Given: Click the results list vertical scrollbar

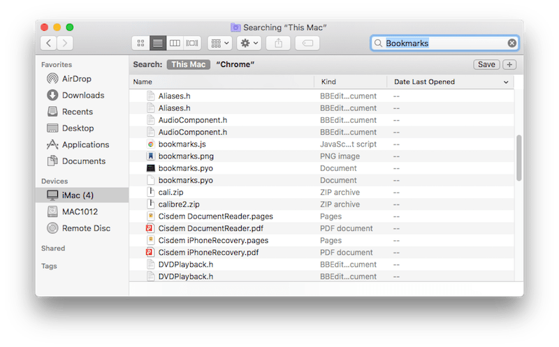Looking at the screenshot, I should tap(519, 158).
